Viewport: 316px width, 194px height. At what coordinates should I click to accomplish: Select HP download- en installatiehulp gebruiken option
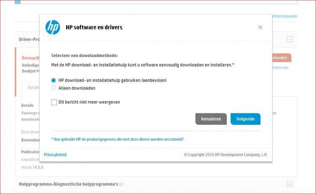tap(54, 80)
